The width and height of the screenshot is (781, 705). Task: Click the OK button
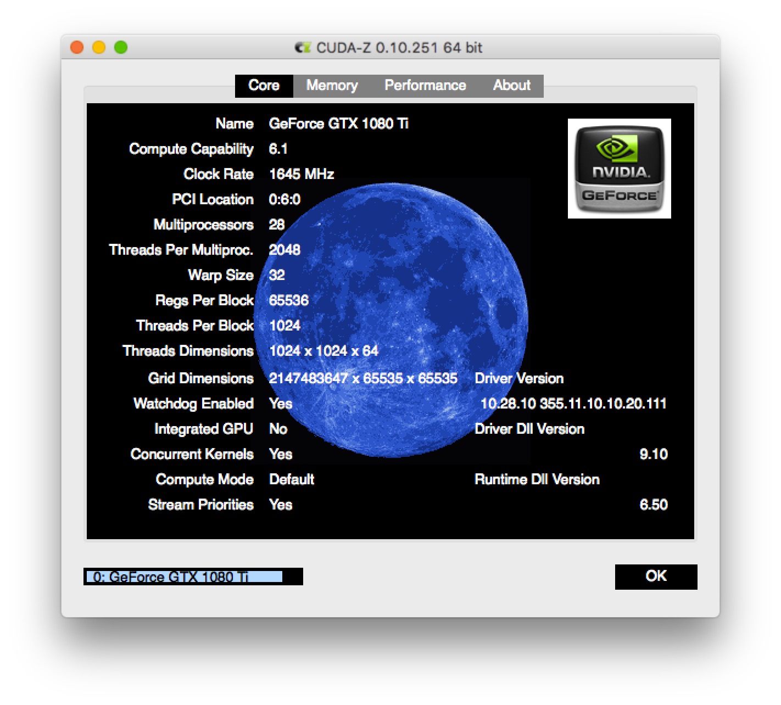click(x=656, y=577)
